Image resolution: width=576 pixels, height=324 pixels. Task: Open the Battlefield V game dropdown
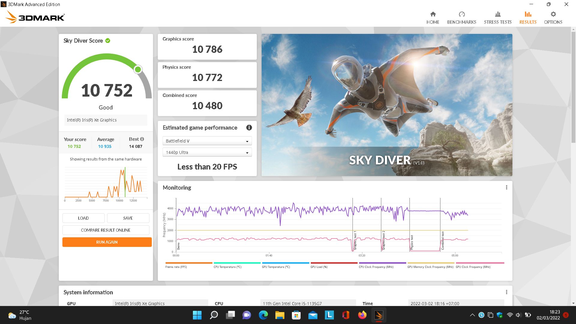pyautogui.click(x=207, y=141)
